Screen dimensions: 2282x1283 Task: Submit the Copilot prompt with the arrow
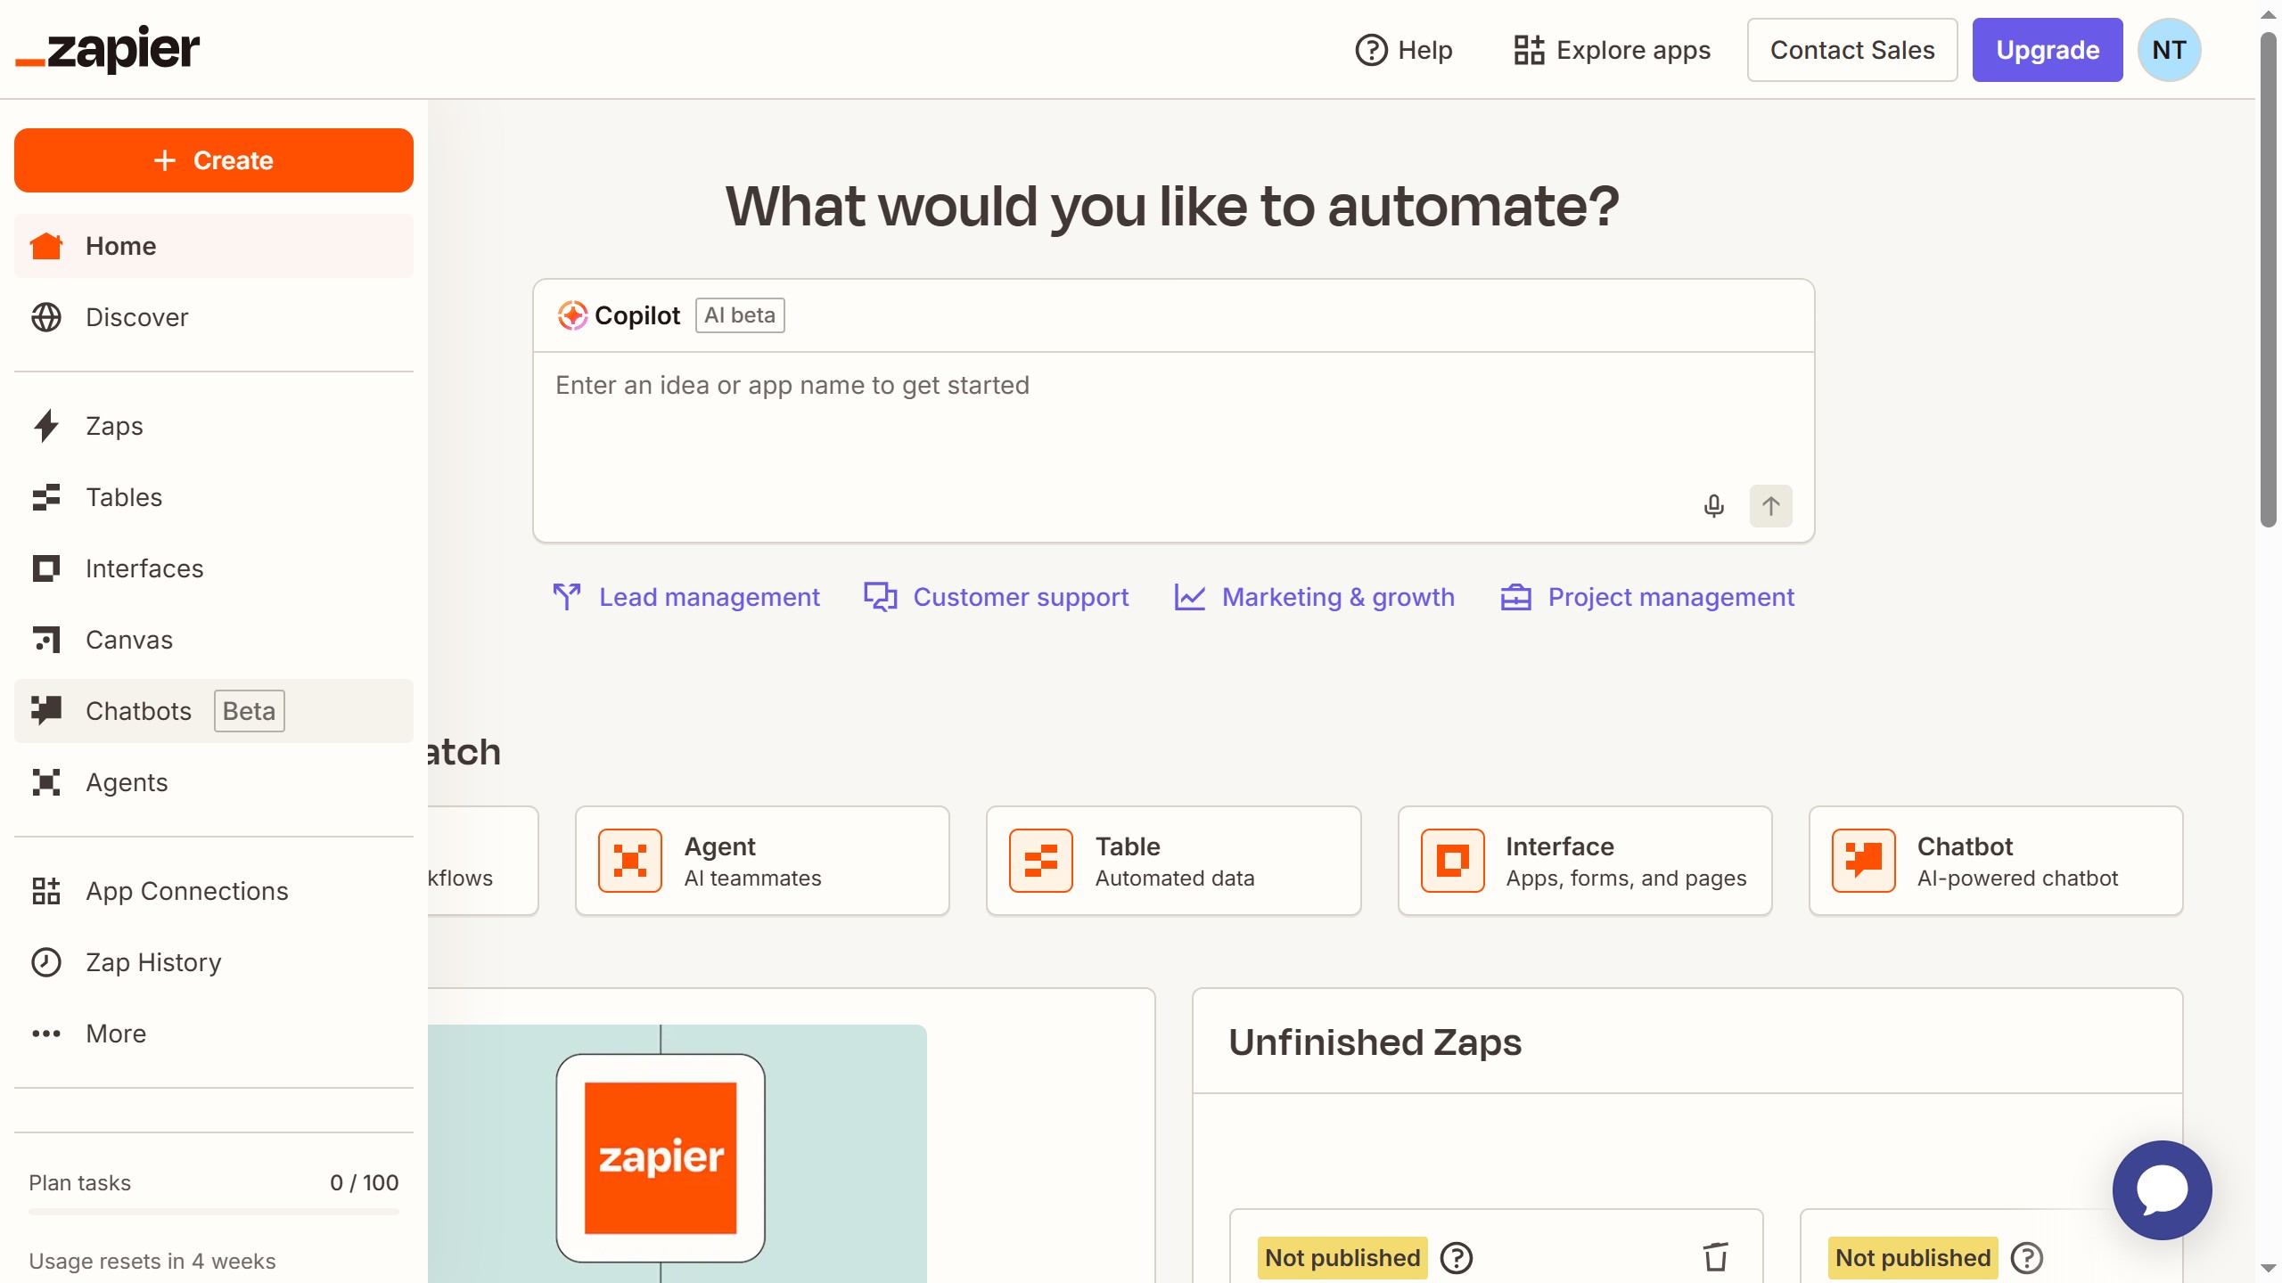coord(1770,506)
